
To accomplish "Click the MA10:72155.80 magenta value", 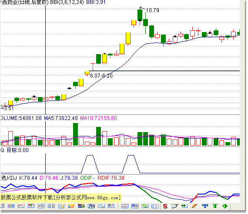I will click(98, 118).
